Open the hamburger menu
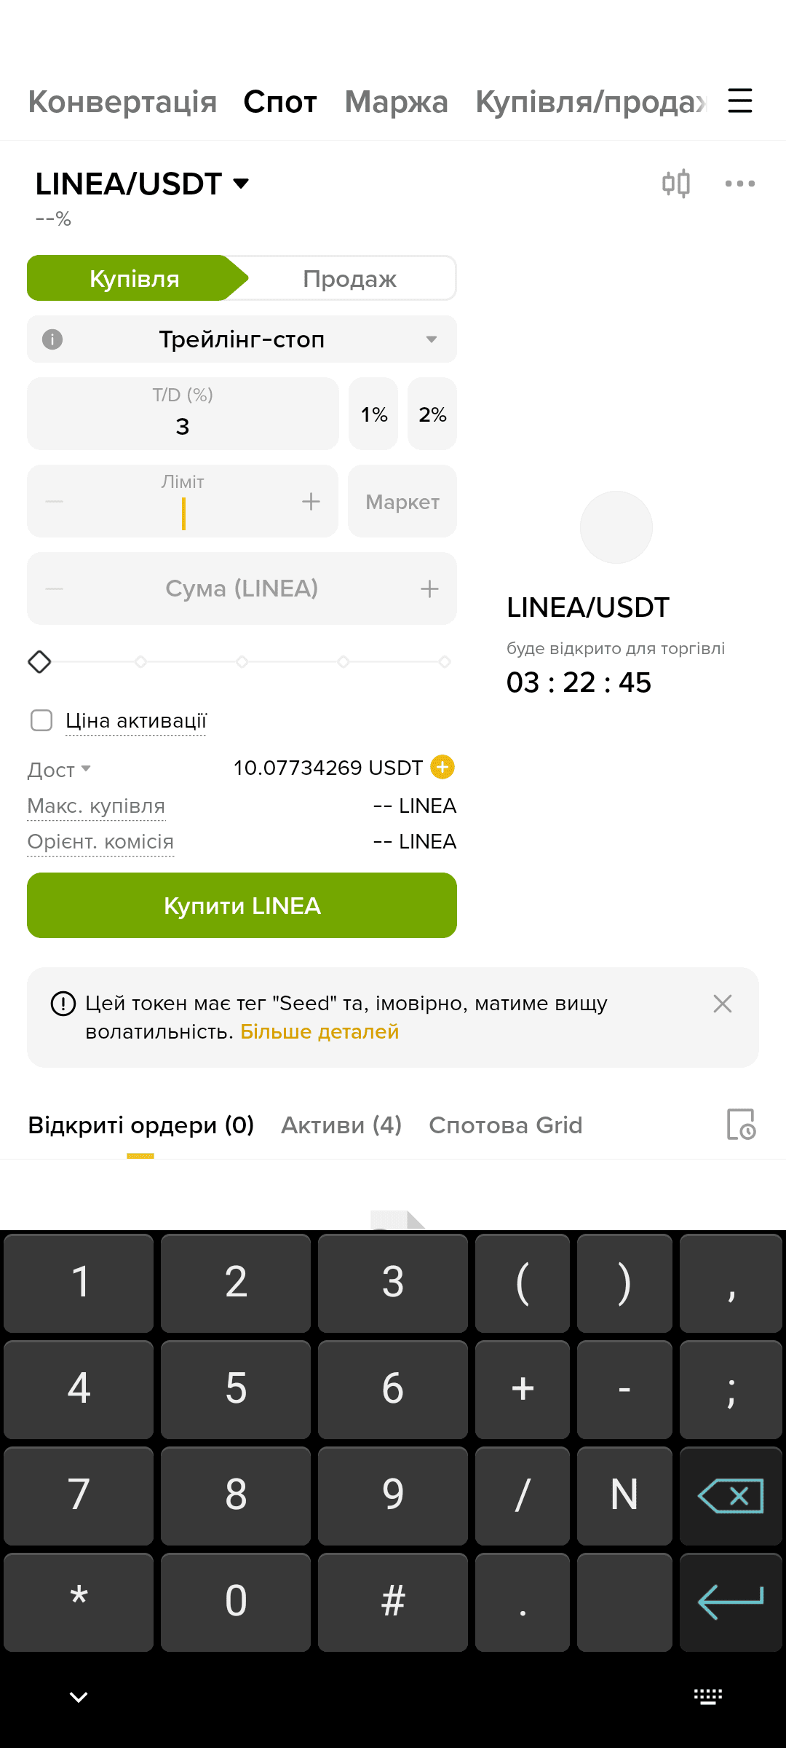The height and width of the screenshot is (1748, 786). (x=739, y=101)
